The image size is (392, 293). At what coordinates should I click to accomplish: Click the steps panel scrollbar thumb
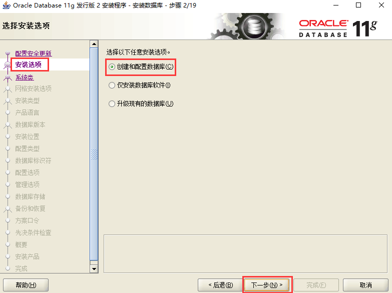coord(94,154)
